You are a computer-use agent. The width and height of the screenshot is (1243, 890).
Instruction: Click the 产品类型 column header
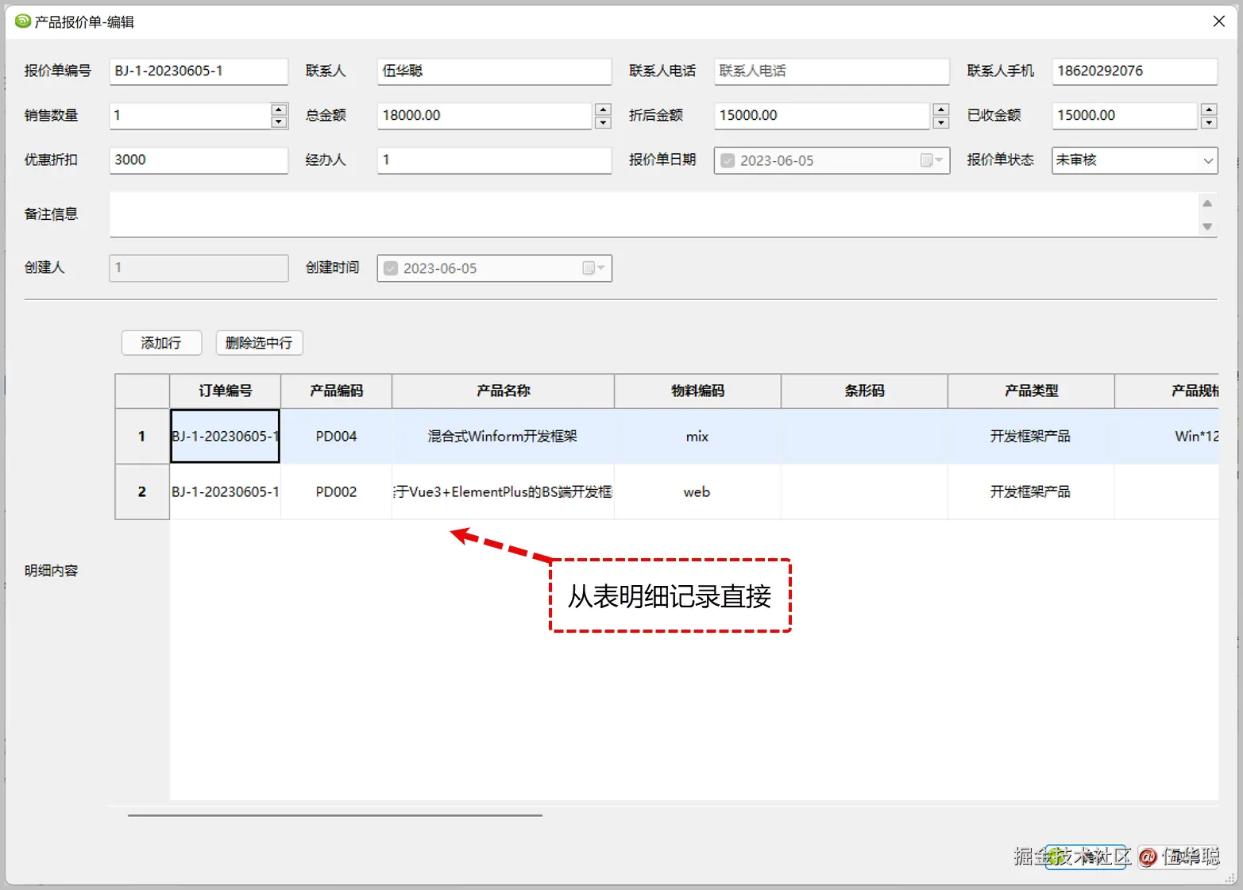[1031, 391]
